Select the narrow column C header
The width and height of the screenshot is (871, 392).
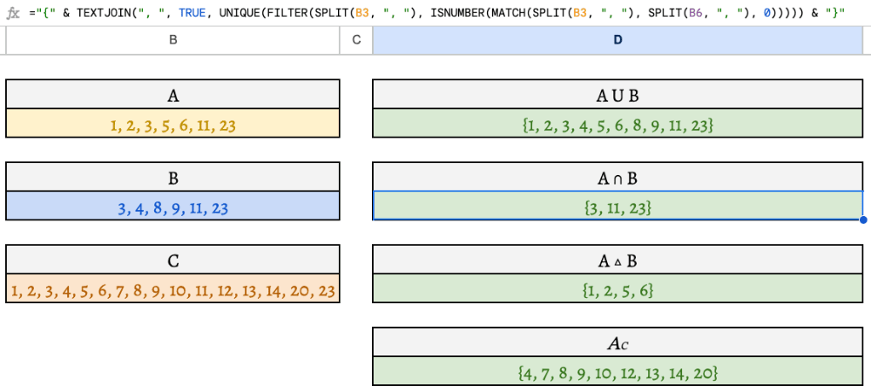coord(355,40)
